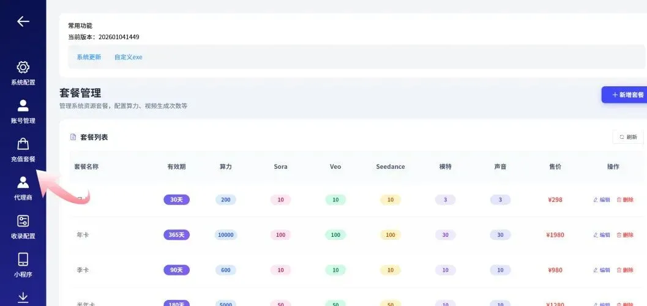Image resolution: width=647 pixels, height=306 pixels.
Task: Click the 声音 3 badge in ¥298 row
Action: tap(500, 200)
